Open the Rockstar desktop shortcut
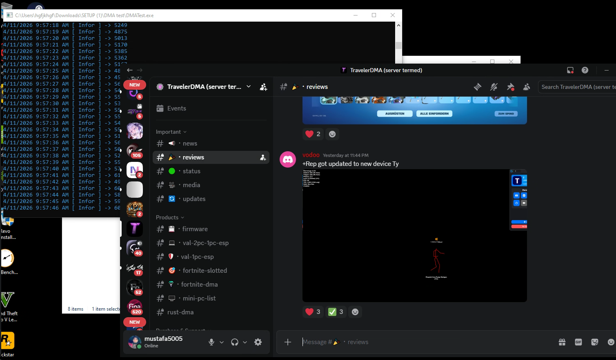Viewport: 616px width, 360px height. pyautogui.click(x=7, y=344)
